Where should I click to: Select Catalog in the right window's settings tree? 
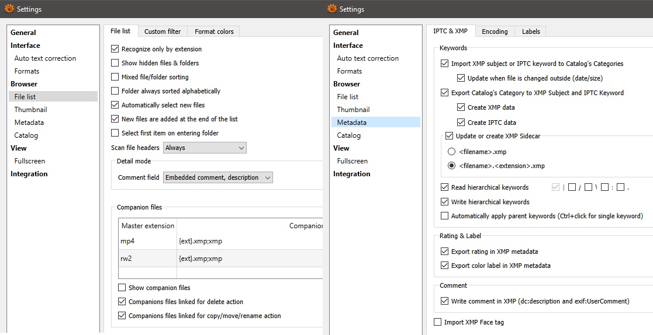(348, 135)
